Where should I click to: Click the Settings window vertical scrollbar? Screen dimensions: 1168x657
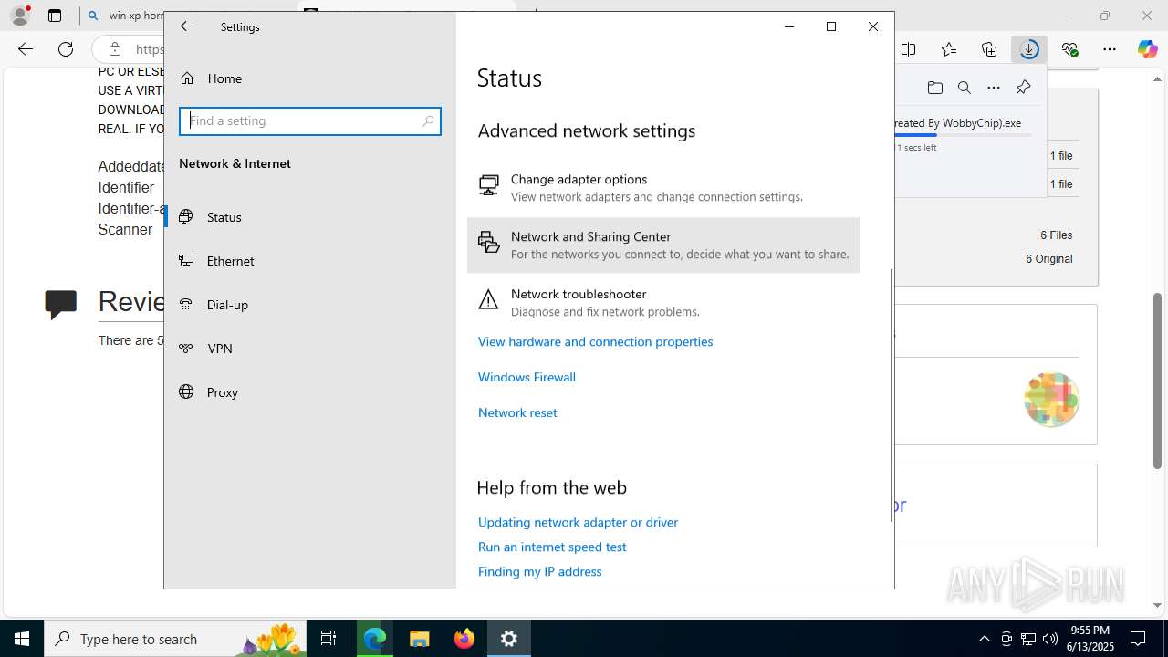point(891,395)
